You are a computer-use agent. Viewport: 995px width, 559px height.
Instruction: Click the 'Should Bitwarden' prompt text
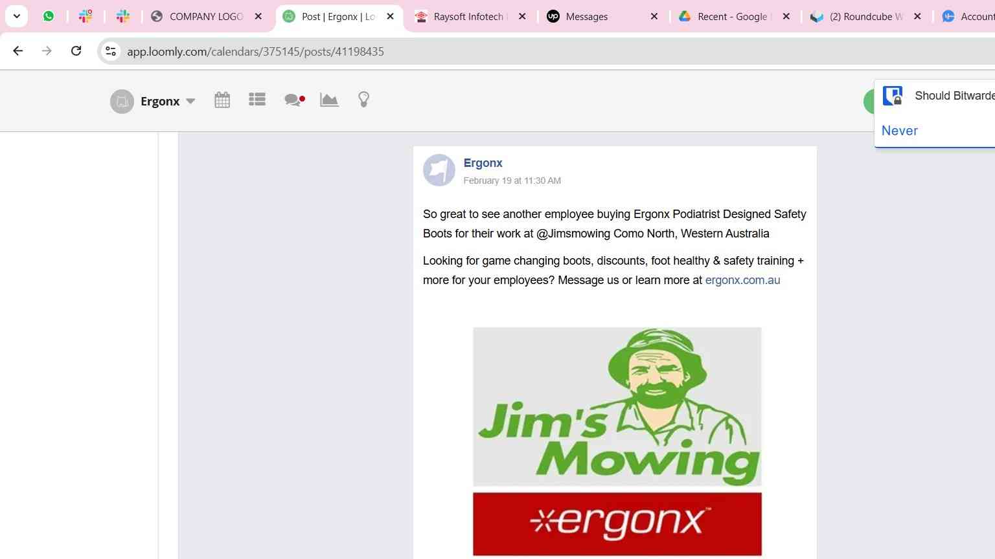point(954,96)
